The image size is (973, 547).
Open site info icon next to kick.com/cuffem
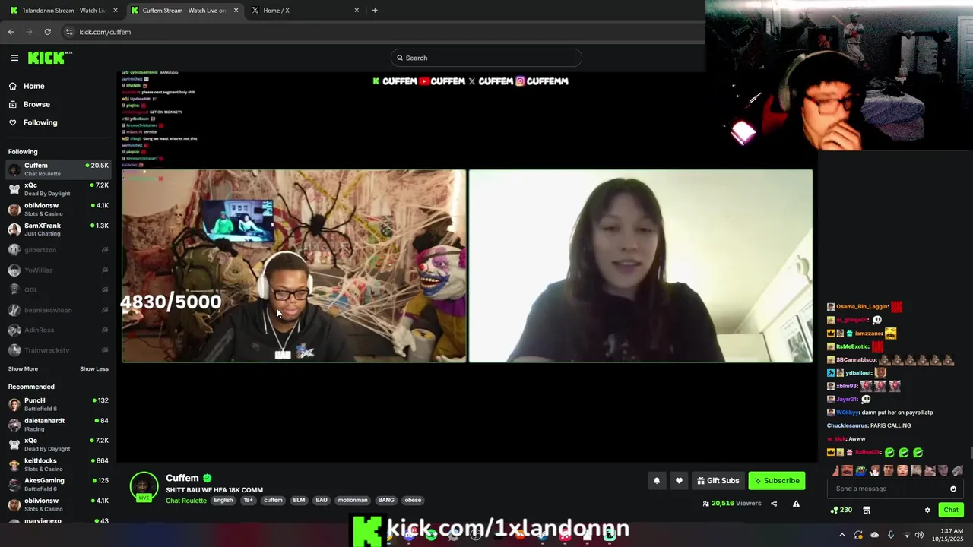tap(69, 32)
